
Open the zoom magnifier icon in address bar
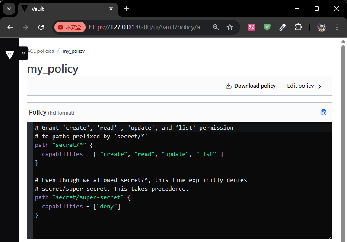(216, 27)
